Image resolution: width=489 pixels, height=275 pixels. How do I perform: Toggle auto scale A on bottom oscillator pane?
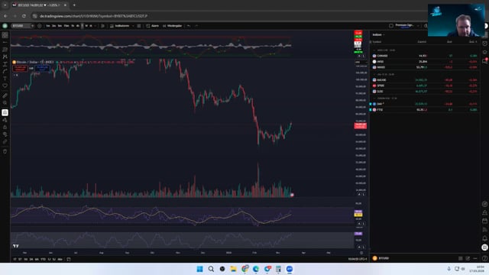359,247
